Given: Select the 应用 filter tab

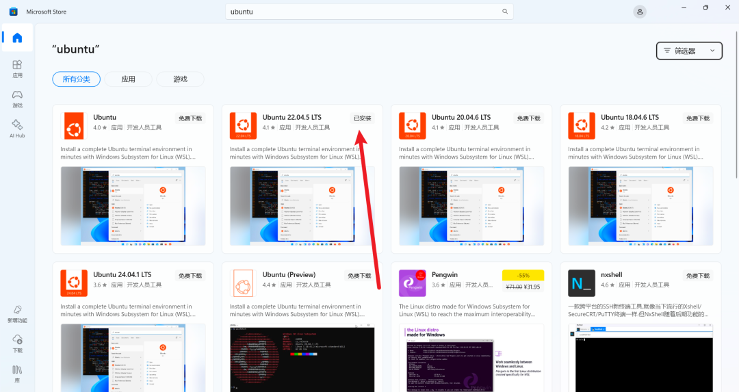Looking at the screenshot, I should pyautogui.click(x=128, y=79).
